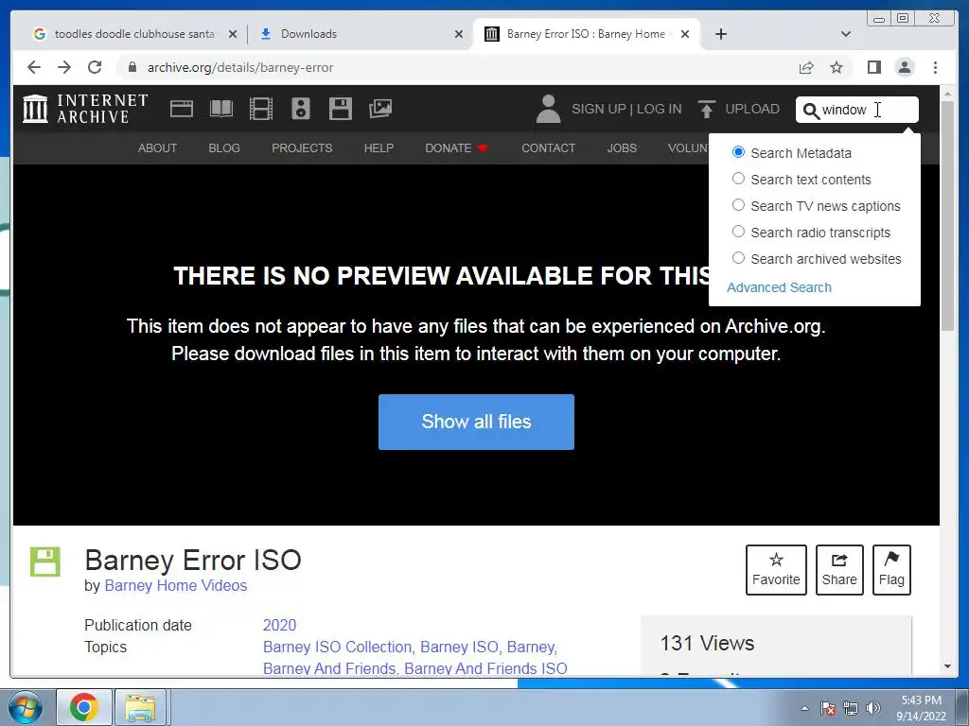Open the Action Center flag icon
Screen dimensions: 969x726
pos(828,708)
